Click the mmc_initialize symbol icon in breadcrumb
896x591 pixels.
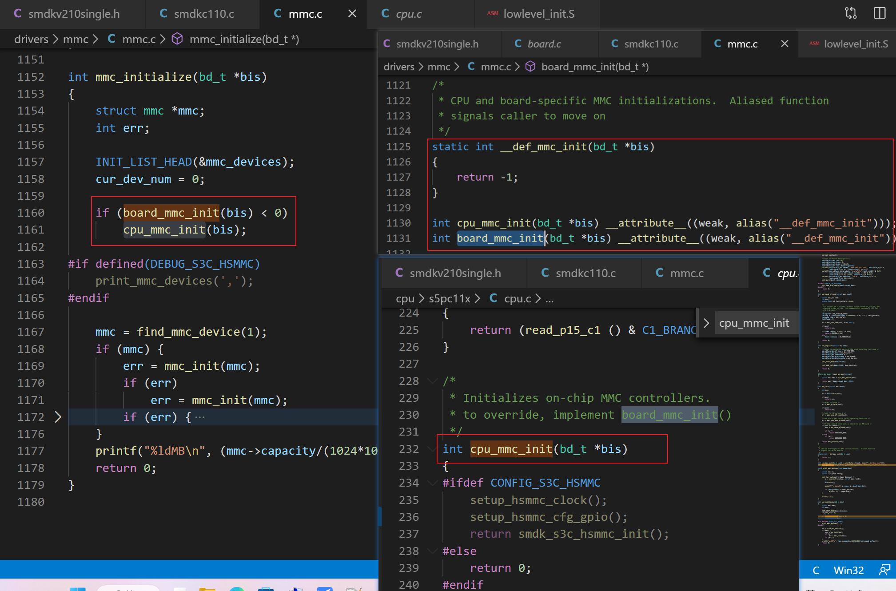pos(177,39)
